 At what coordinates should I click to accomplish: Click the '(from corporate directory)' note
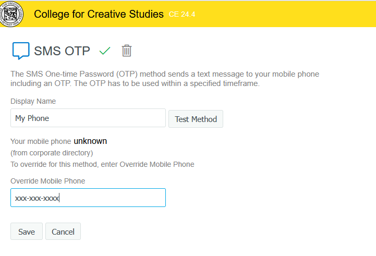[52, 153]
